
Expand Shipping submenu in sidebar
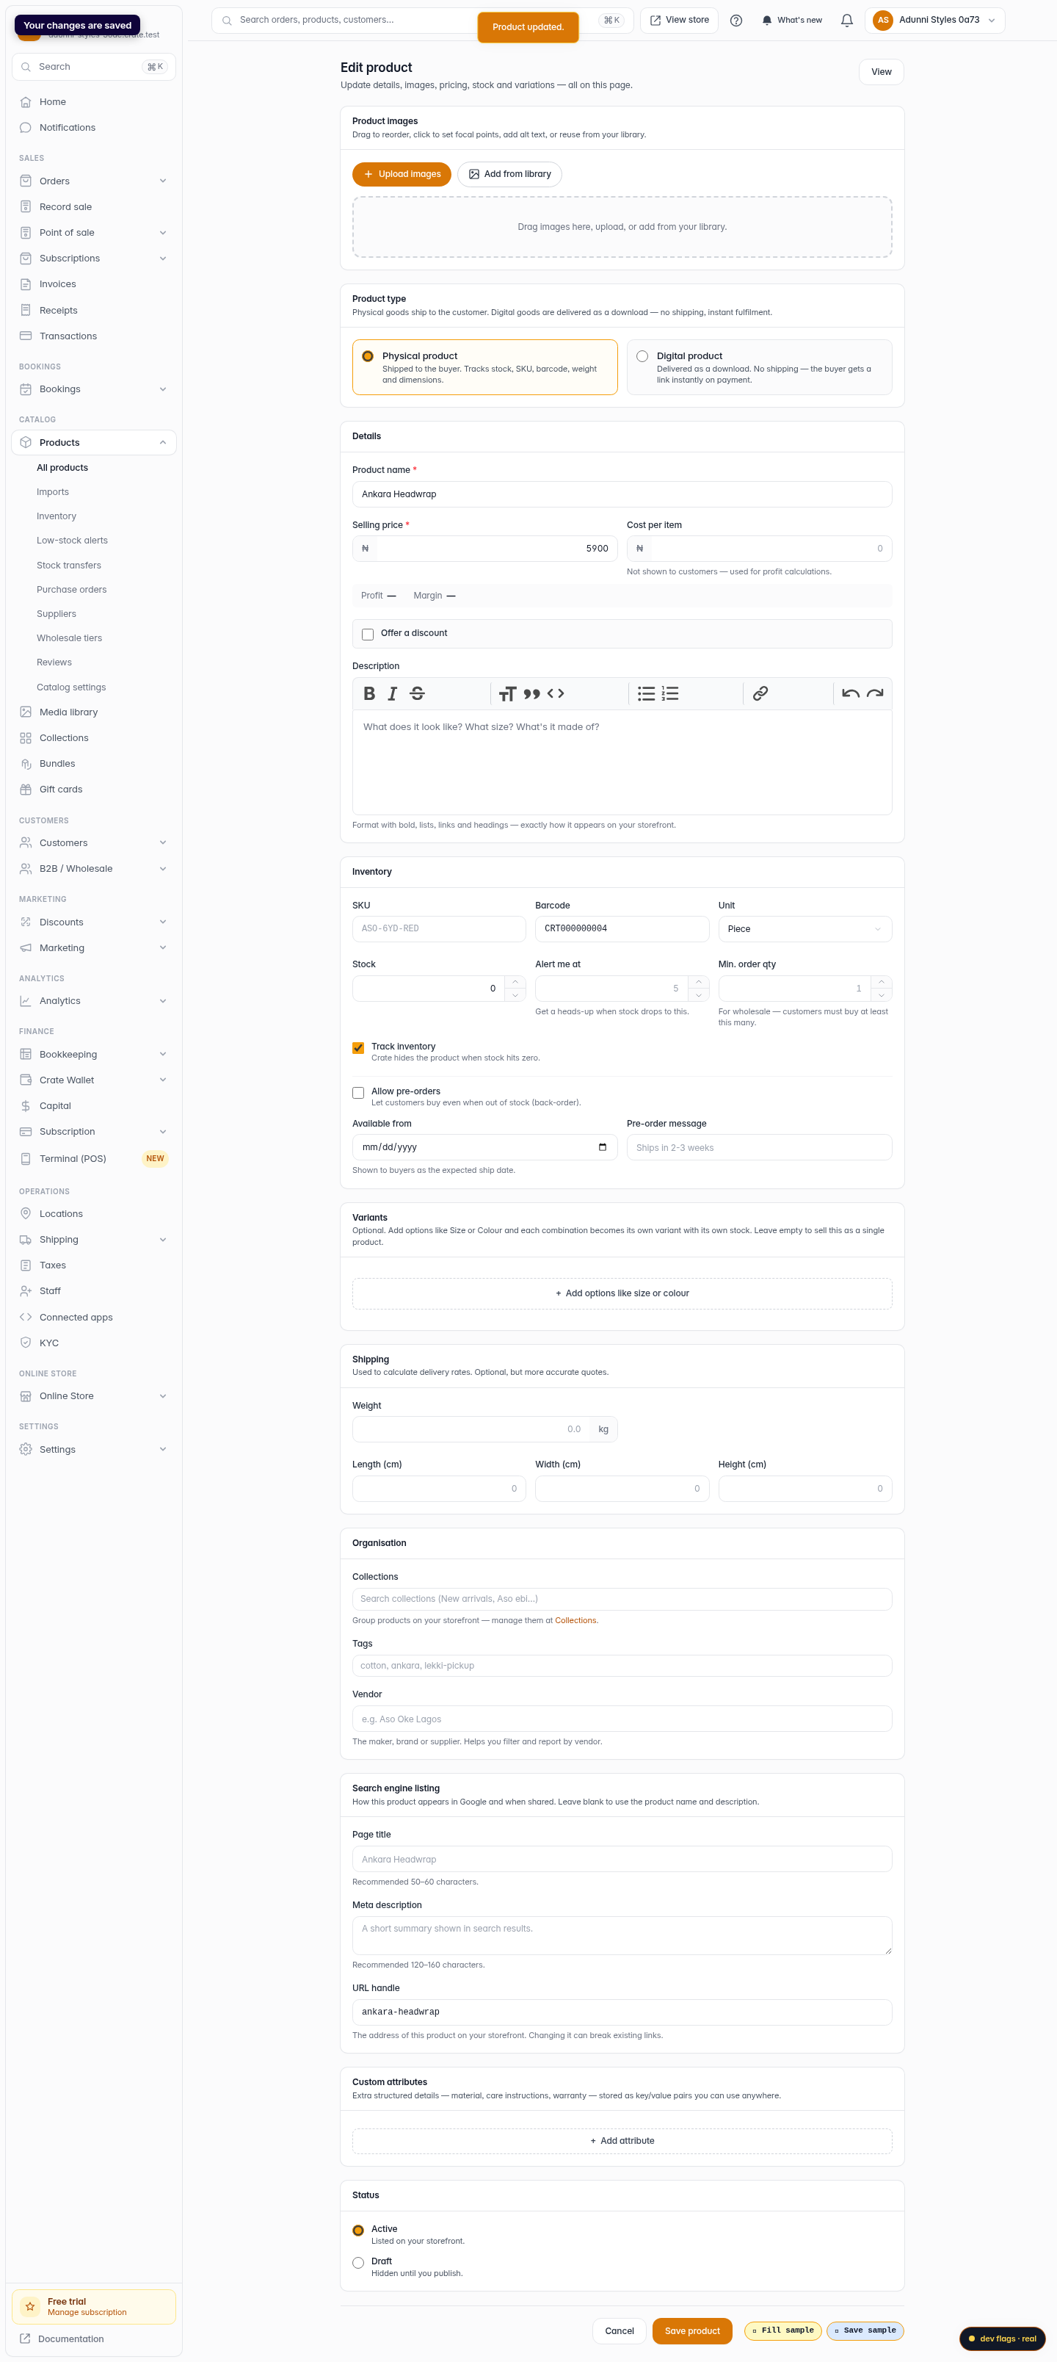click(x=93, y=1239)
